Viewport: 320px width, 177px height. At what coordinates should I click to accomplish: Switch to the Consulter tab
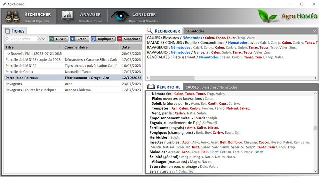click(135, 16)
